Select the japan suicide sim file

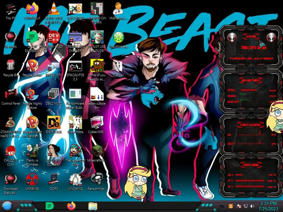(x=97, y=94)
